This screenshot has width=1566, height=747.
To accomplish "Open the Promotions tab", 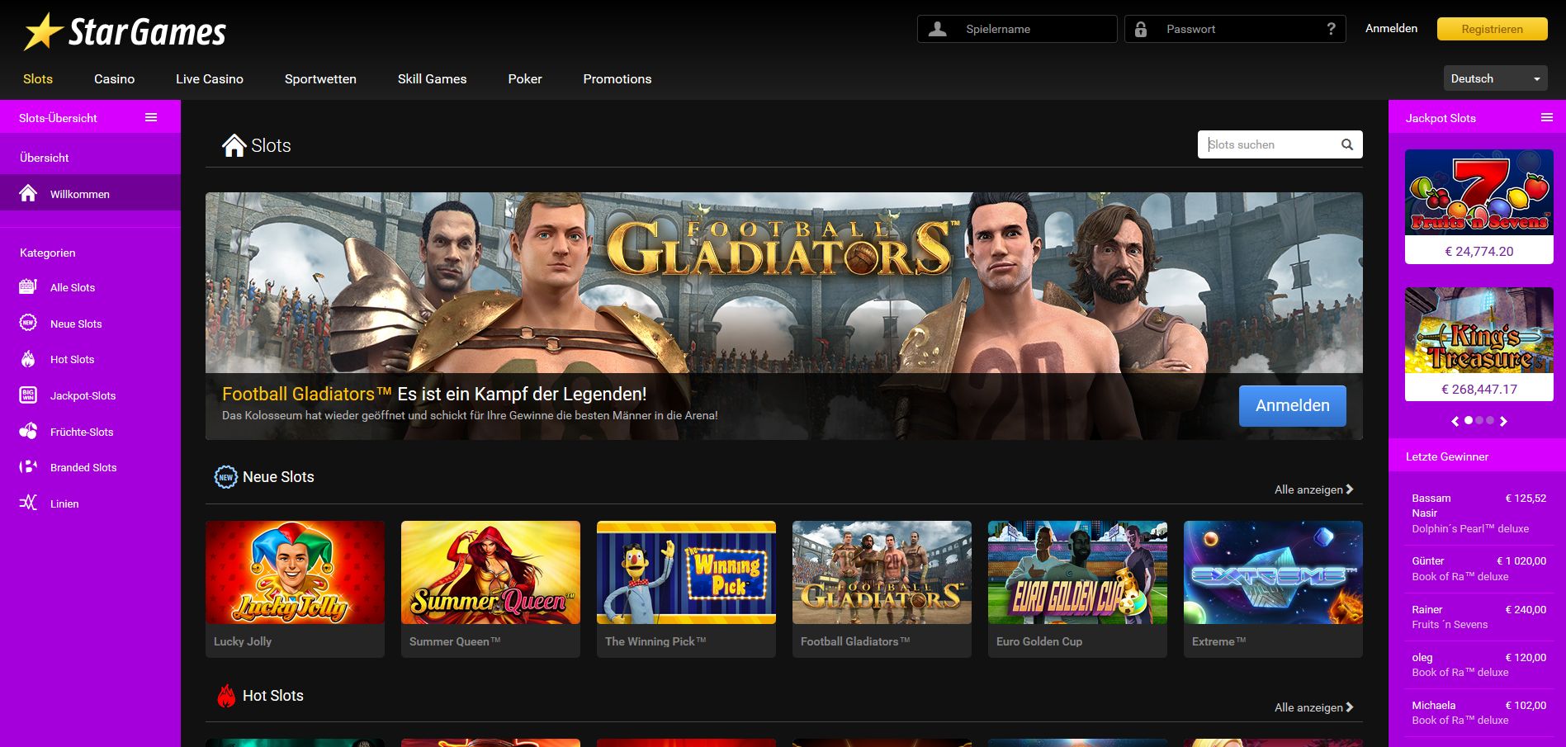I will click(x=617, y=78).
